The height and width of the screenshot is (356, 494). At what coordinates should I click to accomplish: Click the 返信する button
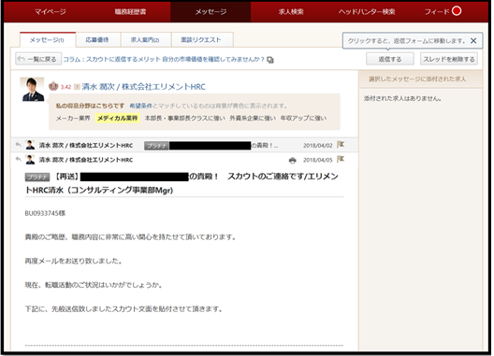click(x=390, y=59)
